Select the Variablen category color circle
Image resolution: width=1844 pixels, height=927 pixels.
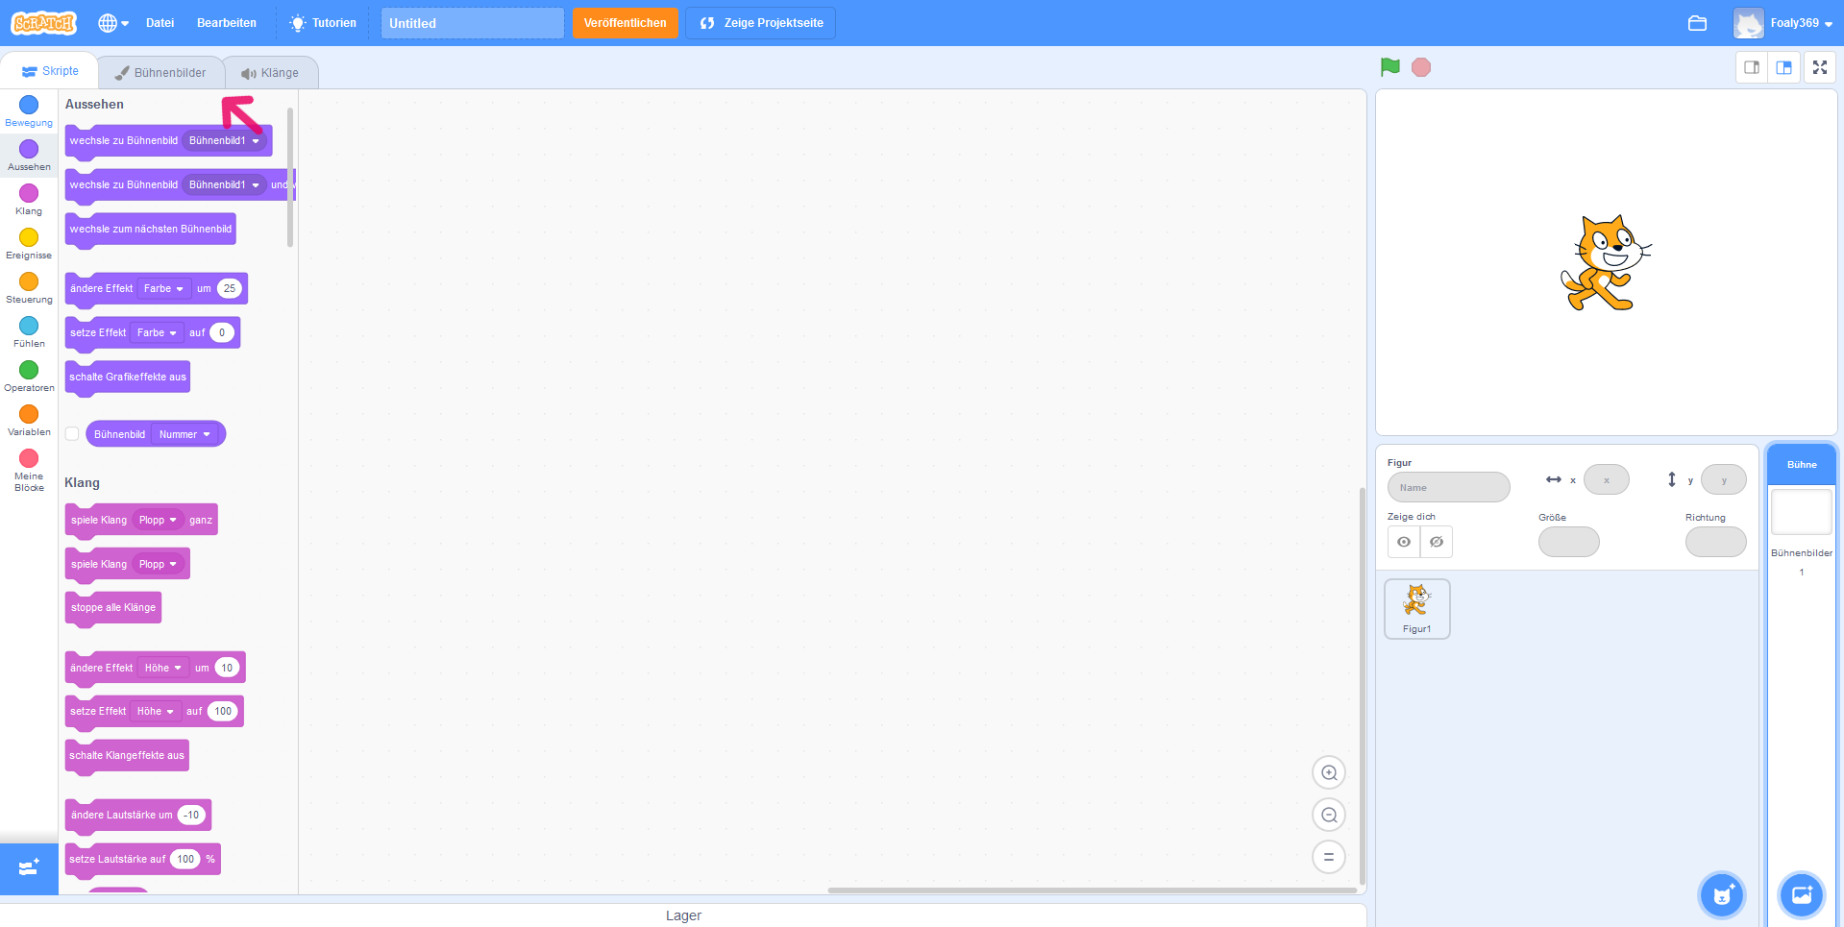29,414
